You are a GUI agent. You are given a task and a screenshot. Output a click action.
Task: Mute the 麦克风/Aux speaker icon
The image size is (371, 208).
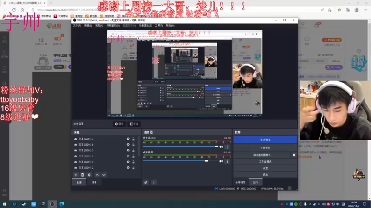(221, 147)
